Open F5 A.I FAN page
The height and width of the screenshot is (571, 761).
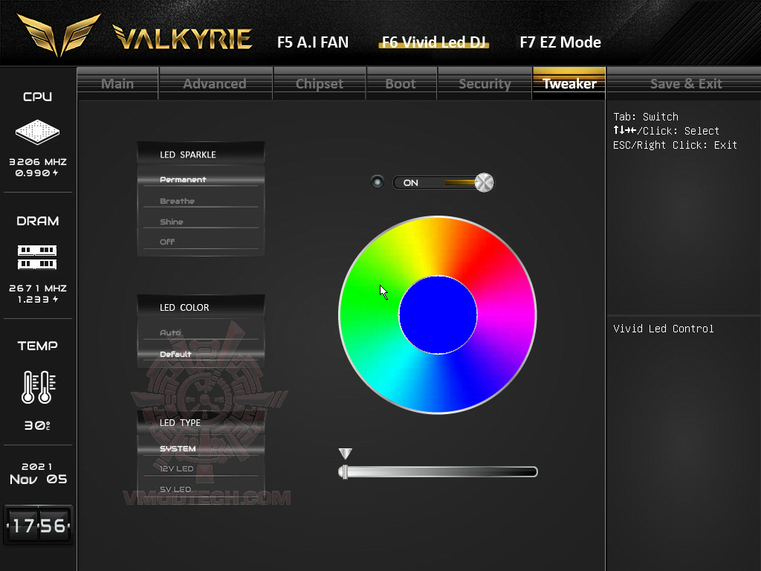click(x=313, y=42)
